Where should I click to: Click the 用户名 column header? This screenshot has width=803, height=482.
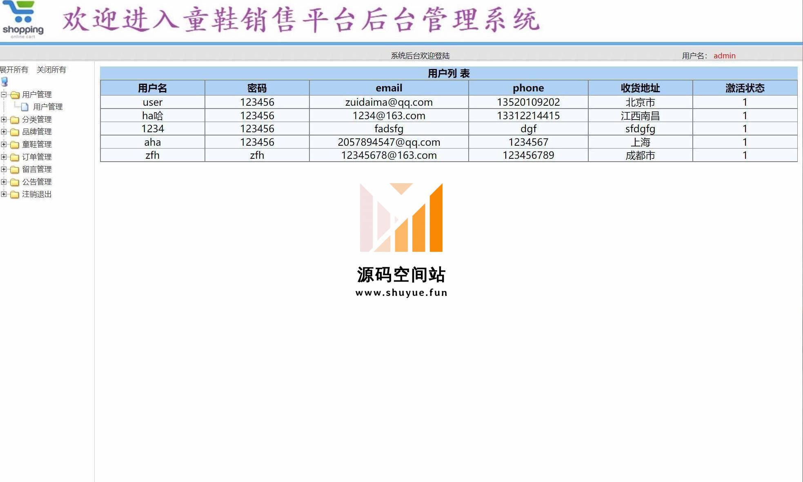tap(152, 88)
